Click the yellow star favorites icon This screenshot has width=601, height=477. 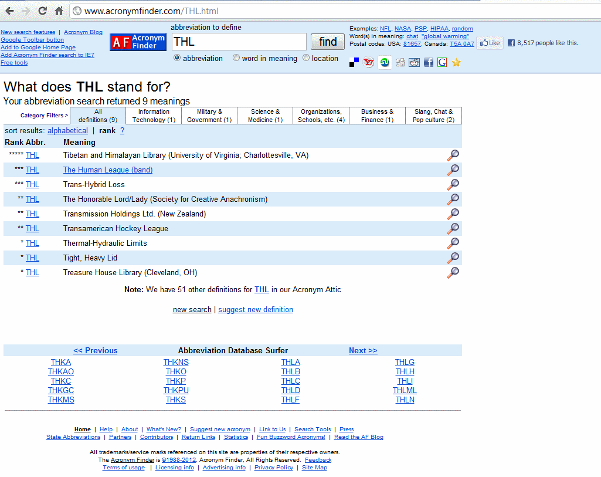(456, 62)
